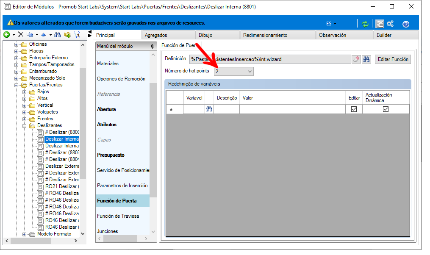Expand the Oficinas folder node

tap(17, 44)
